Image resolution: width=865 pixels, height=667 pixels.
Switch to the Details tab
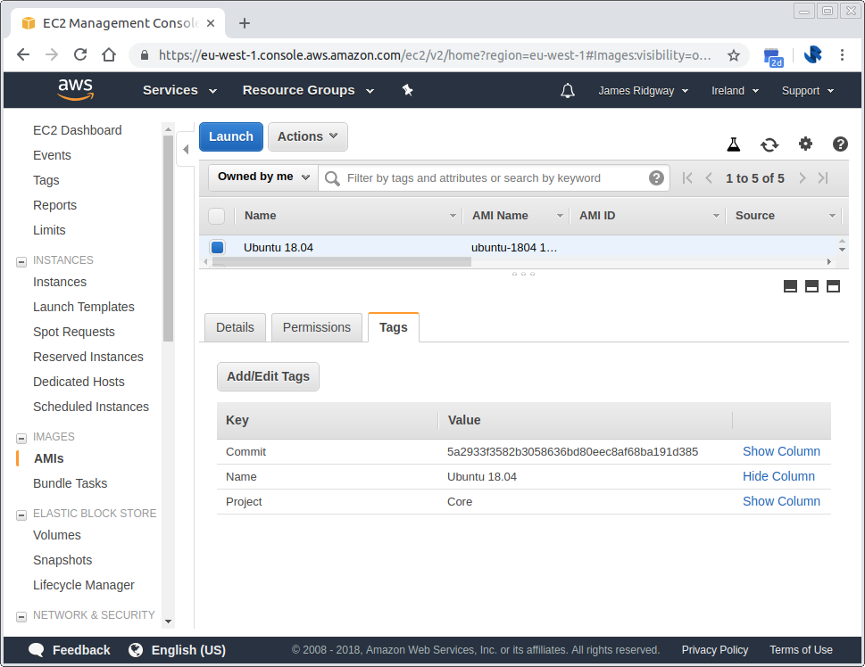tap(235, 327)
